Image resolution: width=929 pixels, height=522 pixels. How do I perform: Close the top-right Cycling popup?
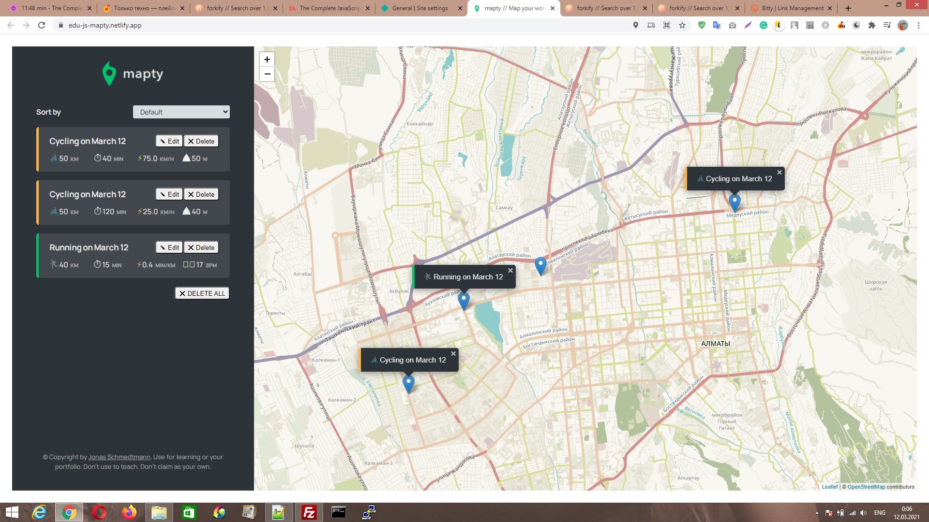(x=779, y=173)
